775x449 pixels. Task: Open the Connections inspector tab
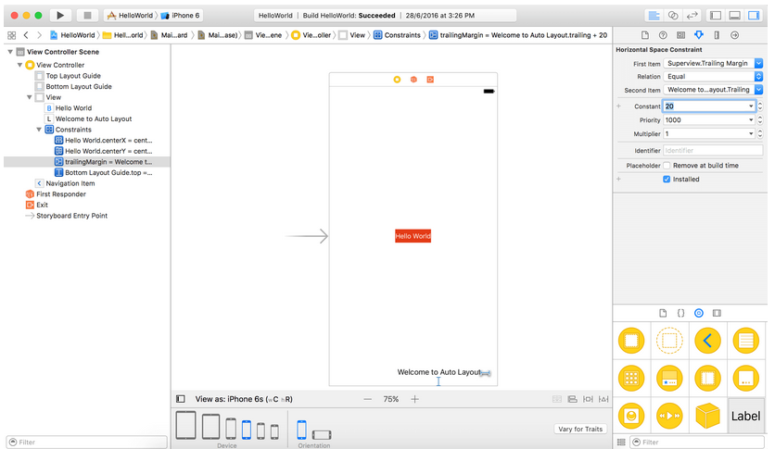(x=734, y=35)
